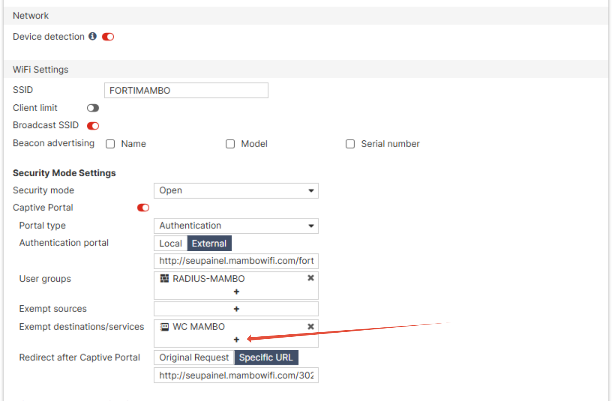
Task: Add a user group with plus icon
Action: [236, 292]
